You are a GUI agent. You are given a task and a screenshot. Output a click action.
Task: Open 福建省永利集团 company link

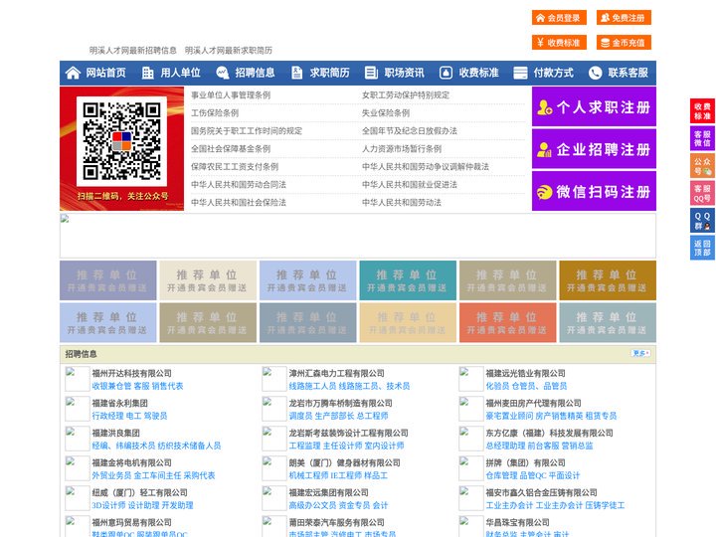tap(119, 403)
